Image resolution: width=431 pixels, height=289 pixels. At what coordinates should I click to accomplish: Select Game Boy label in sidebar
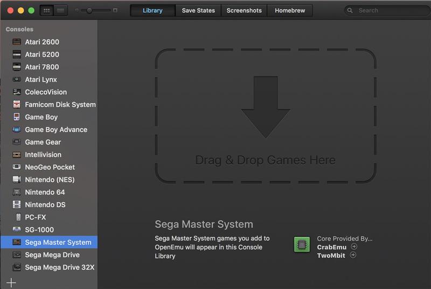pyautogui.click(x=41, y=117)
